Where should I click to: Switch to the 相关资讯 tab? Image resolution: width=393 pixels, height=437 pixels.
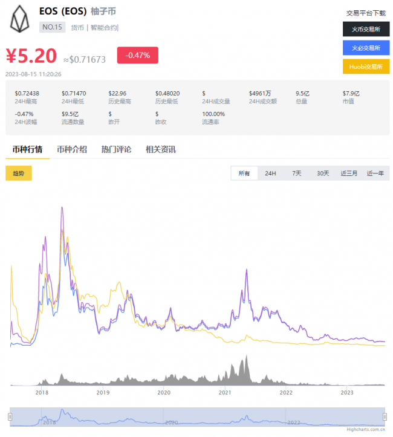click(x=161, y=149)
